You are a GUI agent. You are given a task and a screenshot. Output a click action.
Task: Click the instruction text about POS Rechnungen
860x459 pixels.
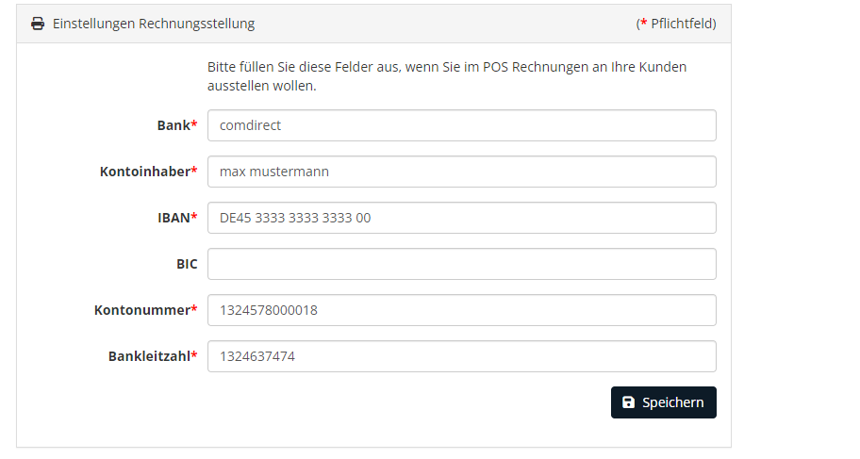pyautogui.click(x=447, y=76)
